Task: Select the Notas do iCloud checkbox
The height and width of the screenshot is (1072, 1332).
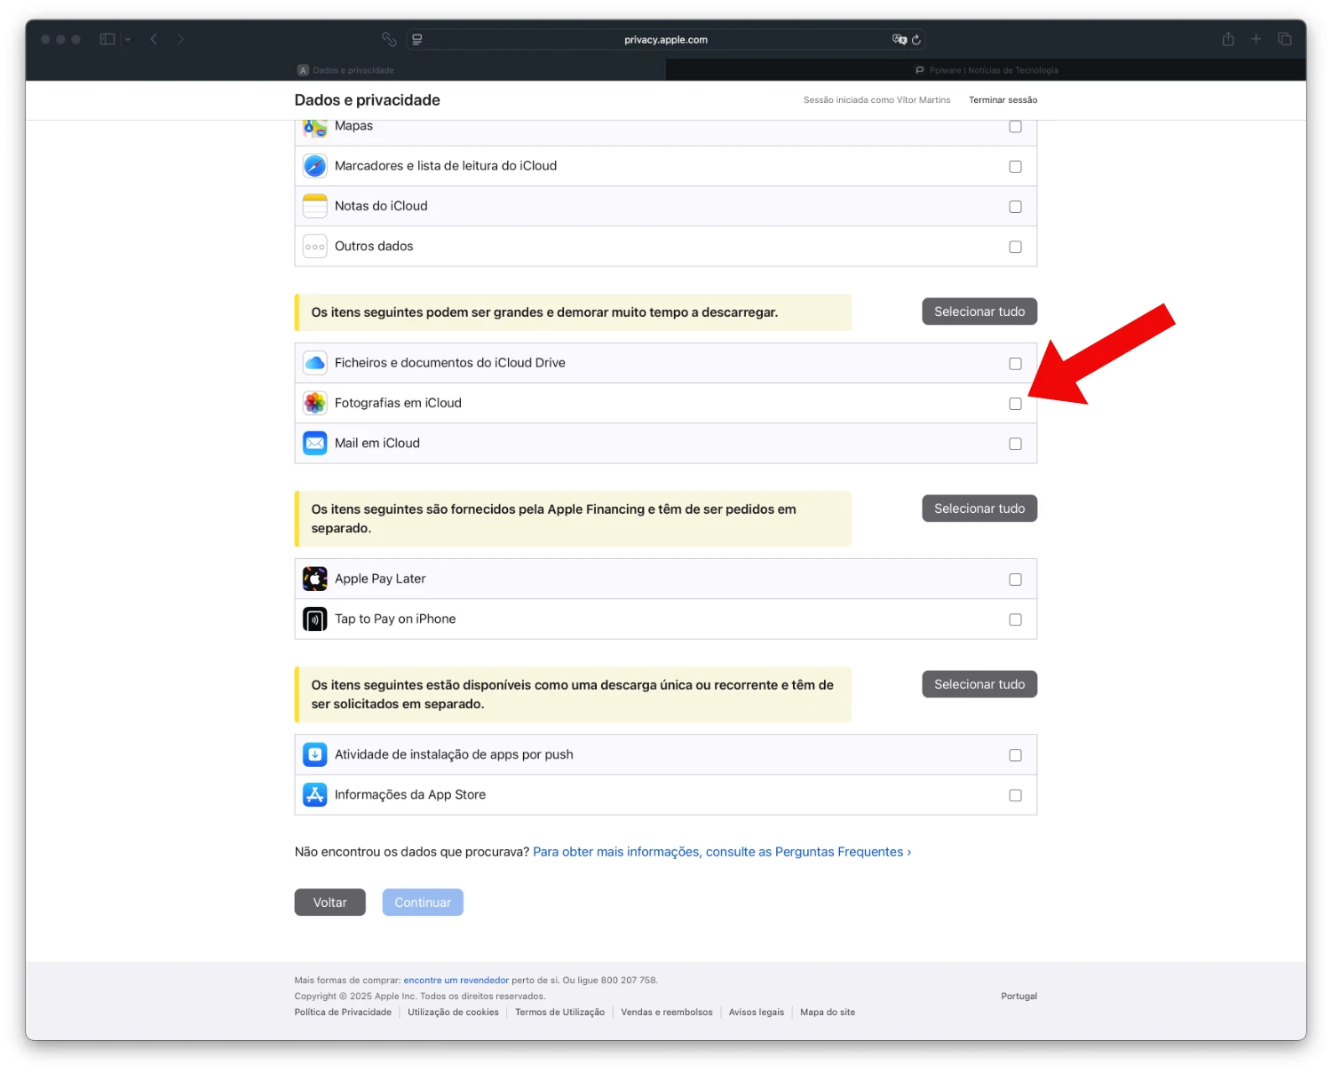Action: coord(1015,207)
